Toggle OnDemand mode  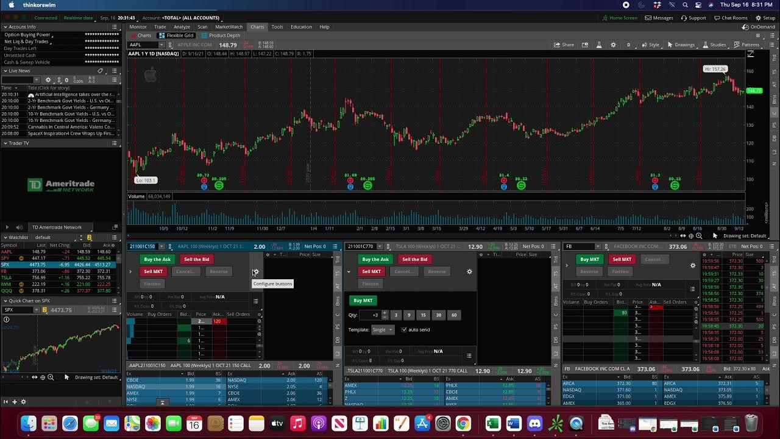759,27
